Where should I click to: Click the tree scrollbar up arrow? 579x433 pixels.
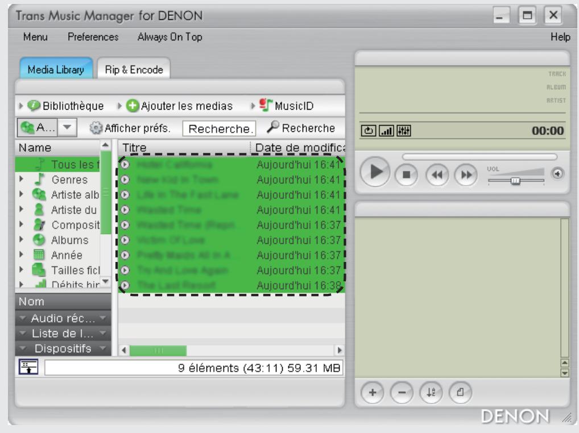point(105,145)
